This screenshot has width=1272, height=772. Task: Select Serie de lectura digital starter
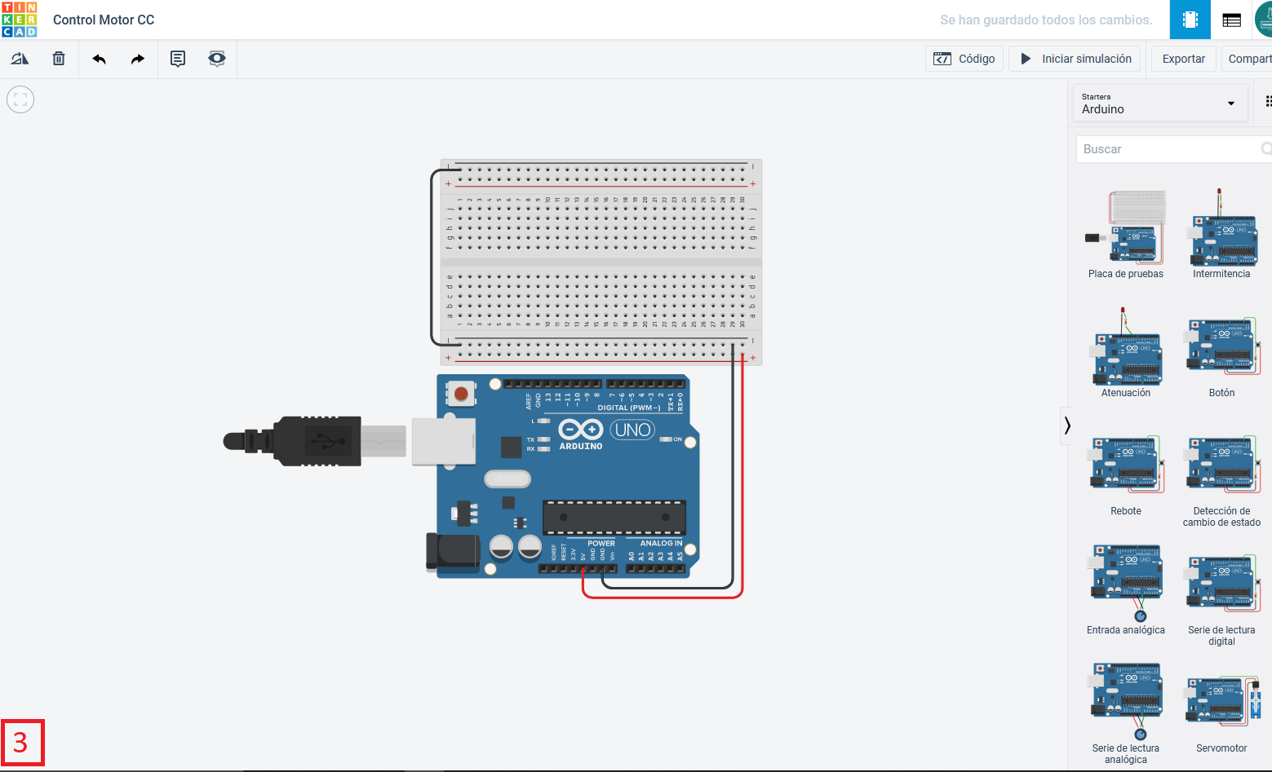(1221, 599)
